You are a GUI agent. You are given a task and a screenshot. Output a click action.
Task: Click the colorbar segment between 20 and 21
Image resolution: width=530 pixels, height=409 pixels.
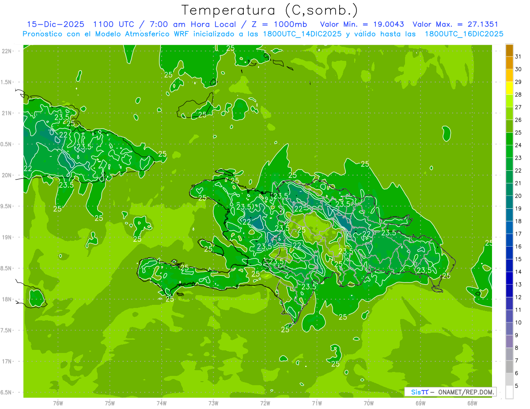pos(509,190)
